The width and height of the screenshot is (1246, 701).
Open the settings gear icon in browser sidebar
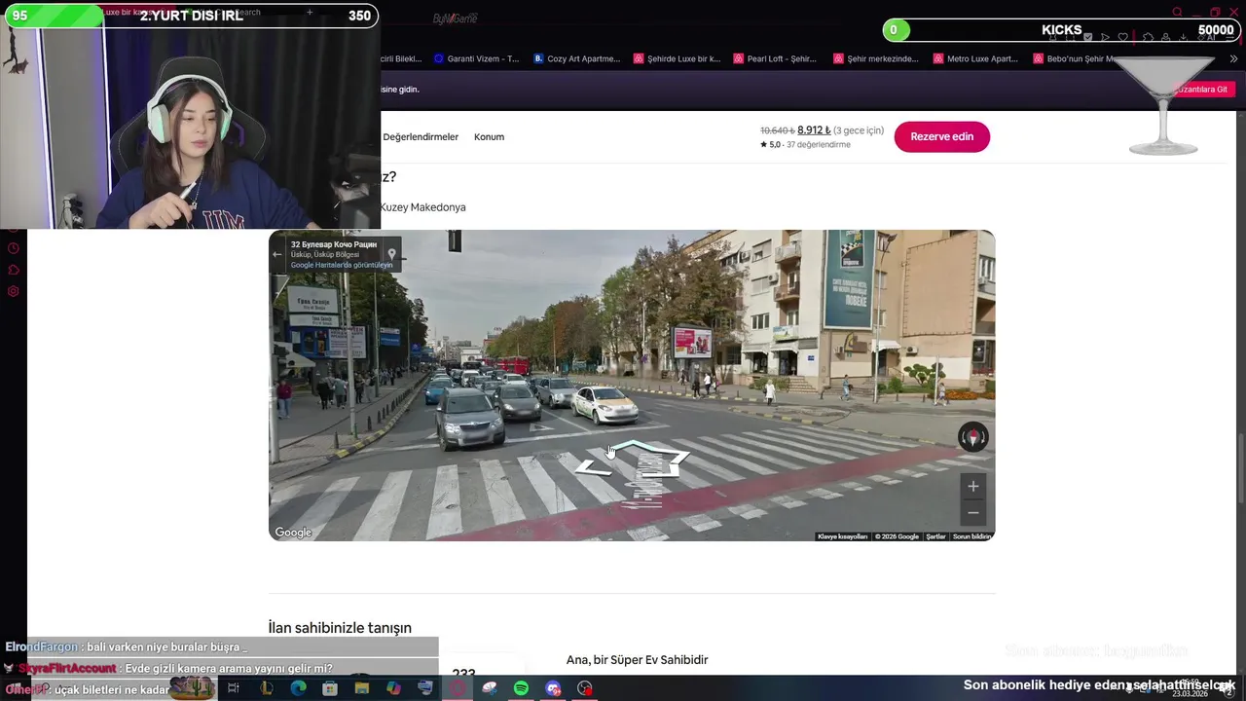coord(14,291)
